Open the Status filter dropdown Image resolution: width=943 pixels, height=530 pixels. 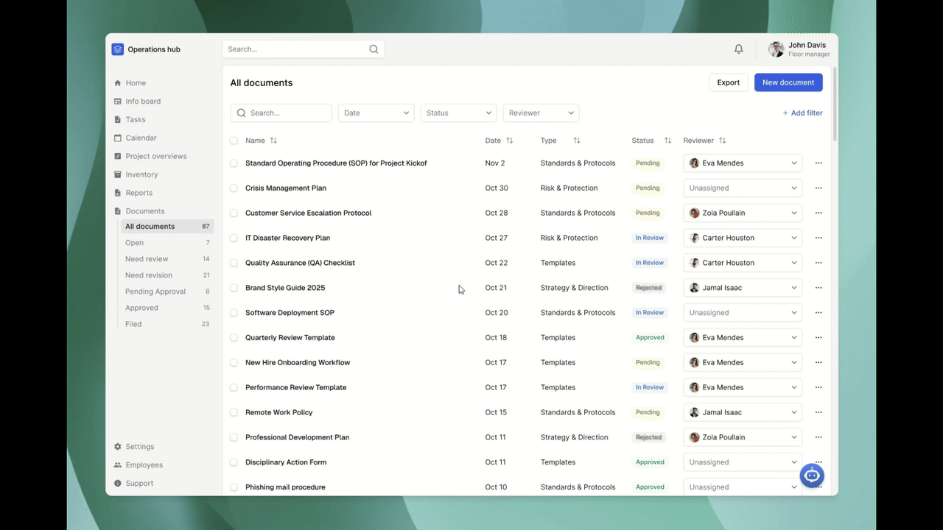click(459, 113)
